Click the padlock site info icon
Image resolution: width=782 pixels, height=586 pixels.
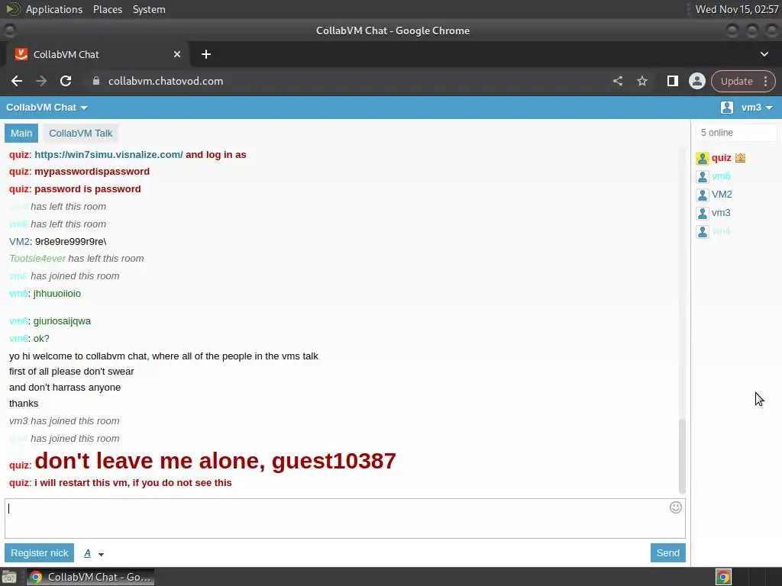[x=96, y=81]
